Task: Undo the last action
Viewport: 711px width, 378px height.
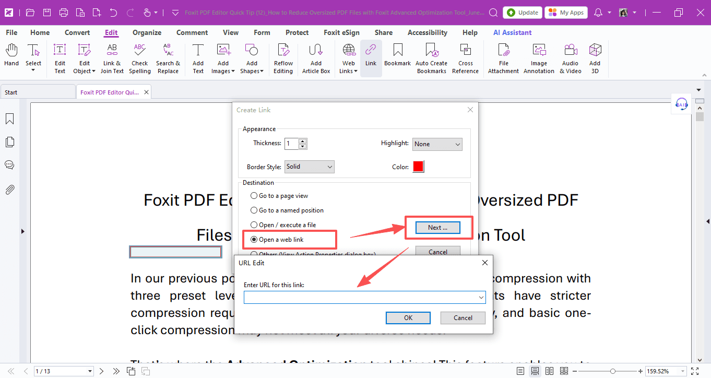Action: coord(113,12)
